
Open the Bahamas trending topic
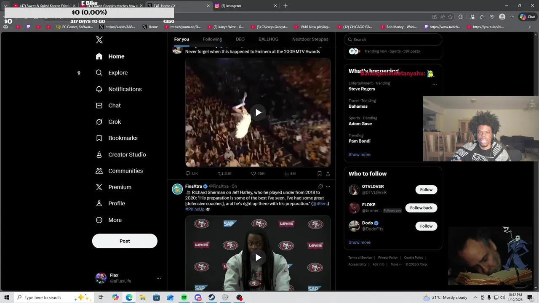coord(358,106)
